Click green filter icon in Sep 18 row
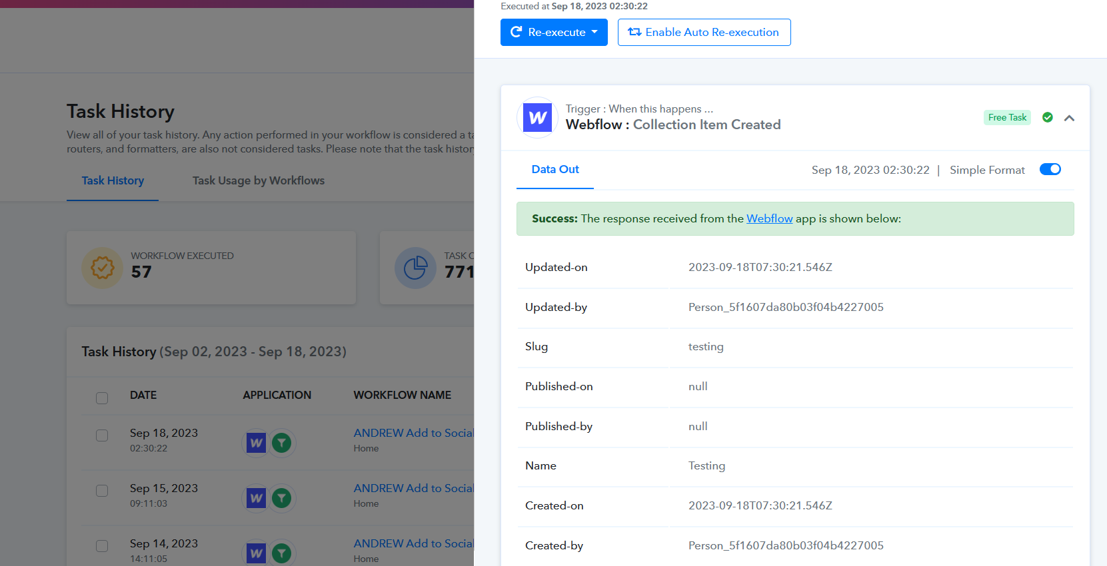This screenshot has height=566, width=1107. tap(282, 443)
